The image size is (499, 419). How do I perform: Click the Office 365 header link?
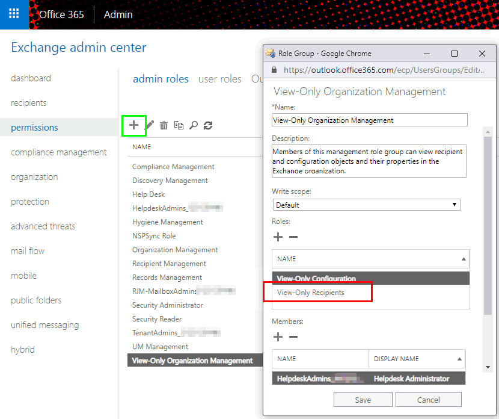[61, 14]
